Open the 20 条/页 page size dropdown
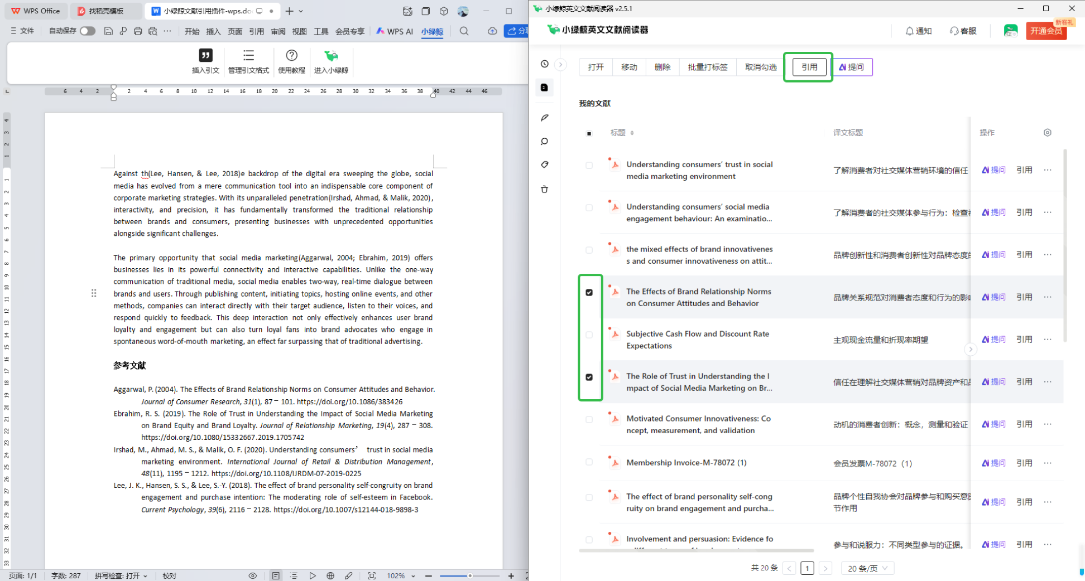Screen dimensions: 1085x581 tap(867, 568)
